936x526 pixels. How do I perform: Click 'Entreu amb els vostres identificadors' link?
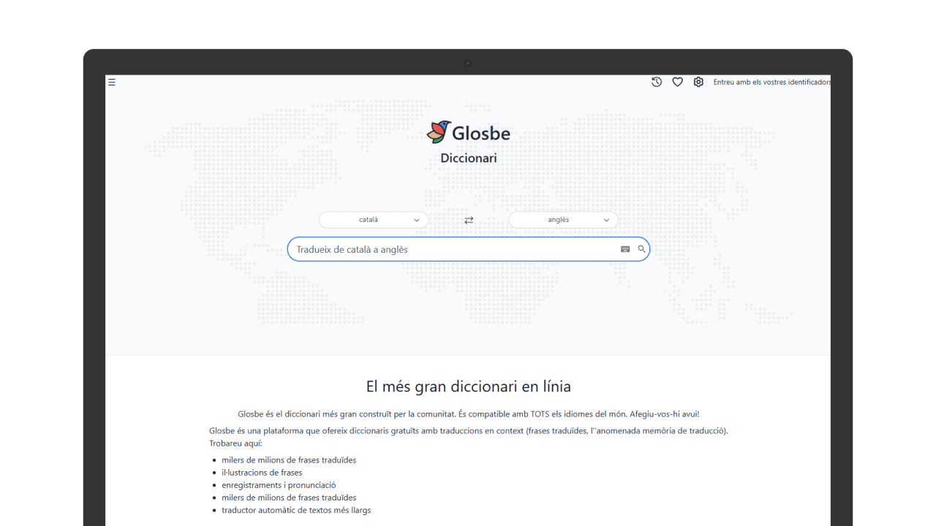(x=771, y=83)
